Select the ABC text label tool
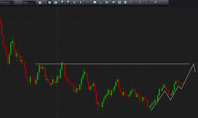The width and height of the screenshot is (198, 118). [x=149, y=2]
